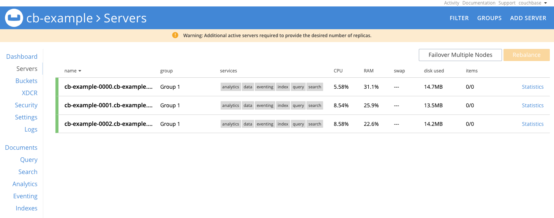Image resolution: width=554 pixels, height=218 pixels.
Task: Expand the cb-example-0000 server row
Action: 303,87
